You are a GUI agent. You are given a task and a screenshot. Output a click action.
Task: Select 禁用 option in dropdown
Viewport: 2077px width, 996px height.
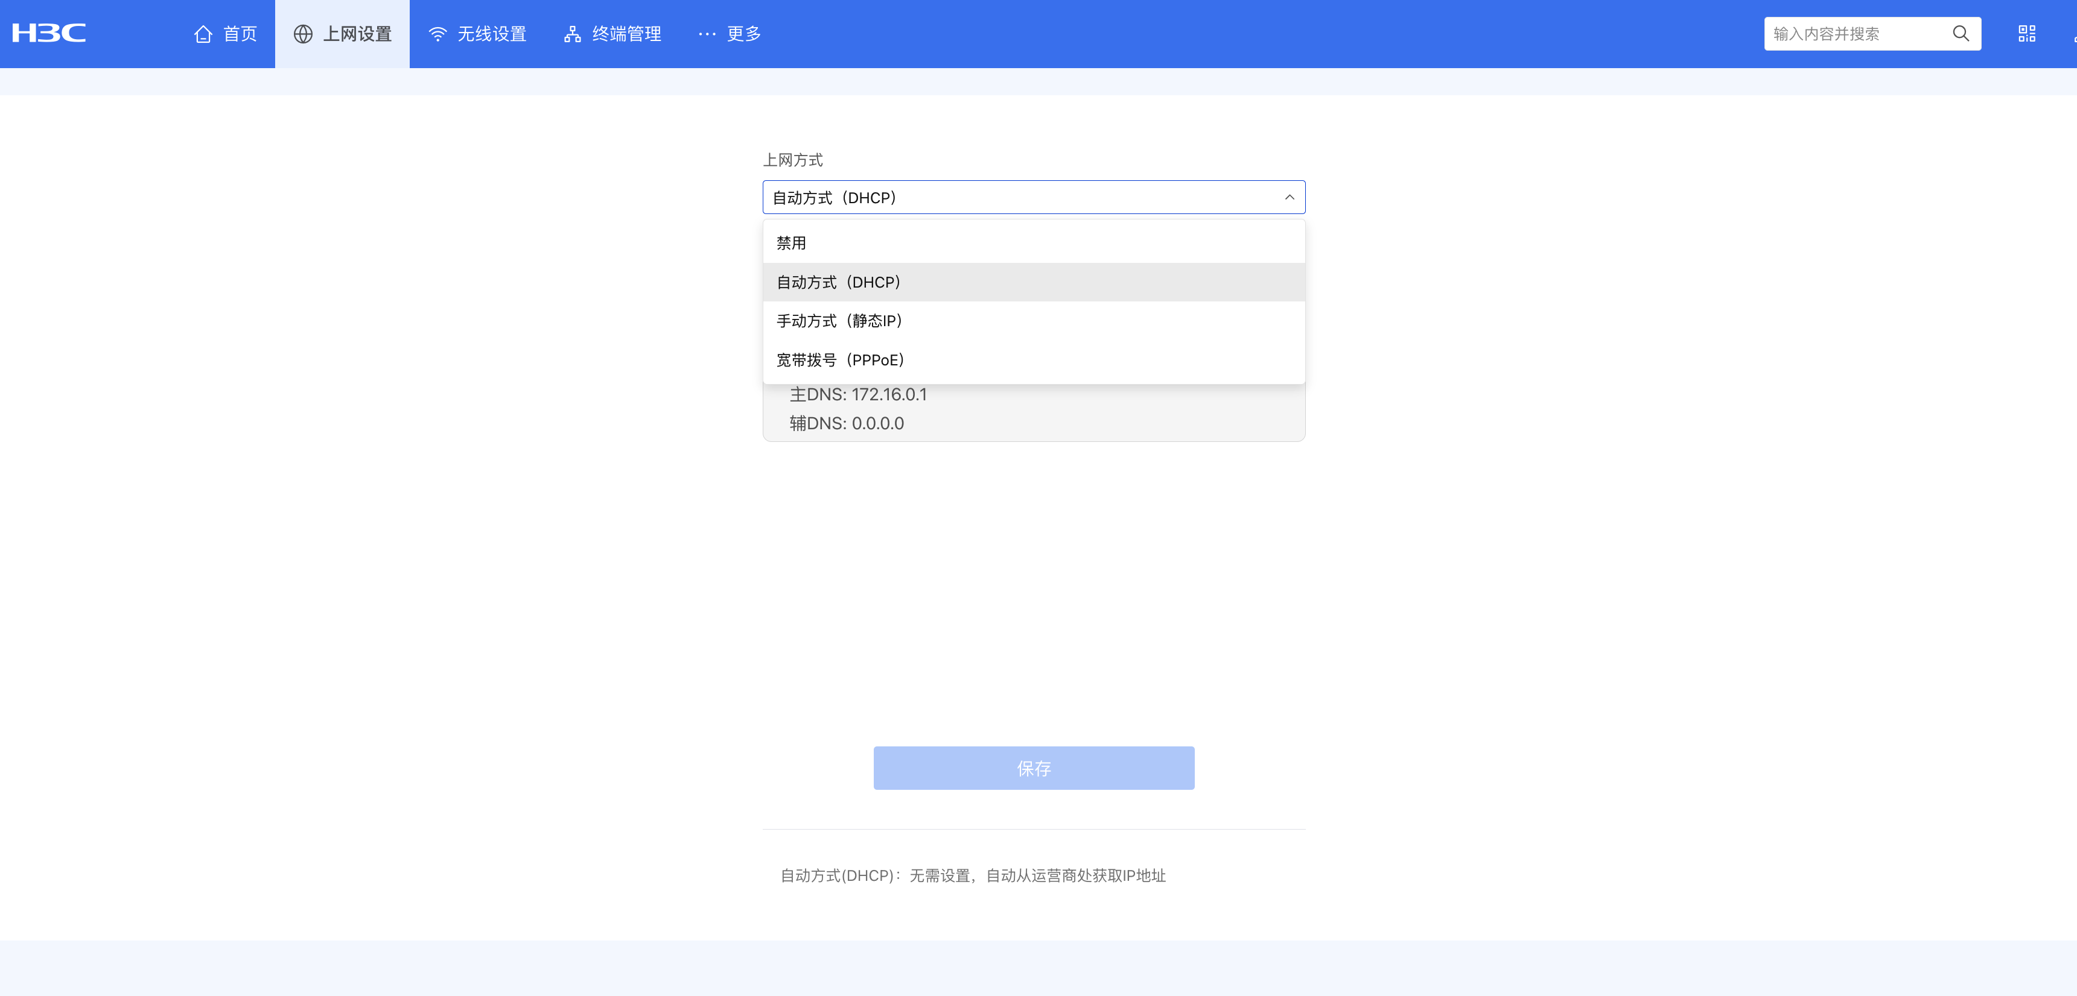(x=791, y=242)
